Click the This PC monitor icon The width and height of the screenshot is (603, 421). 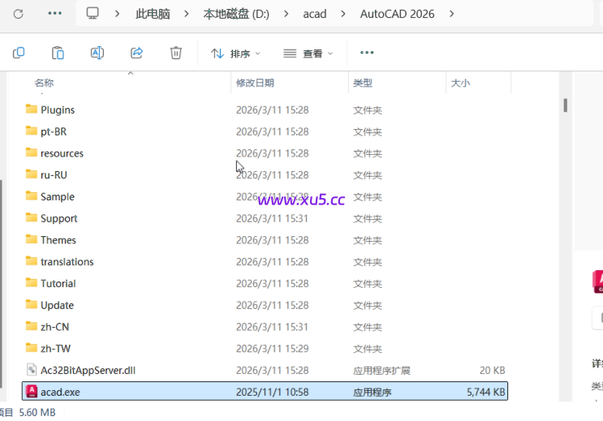tap(93, 14)
